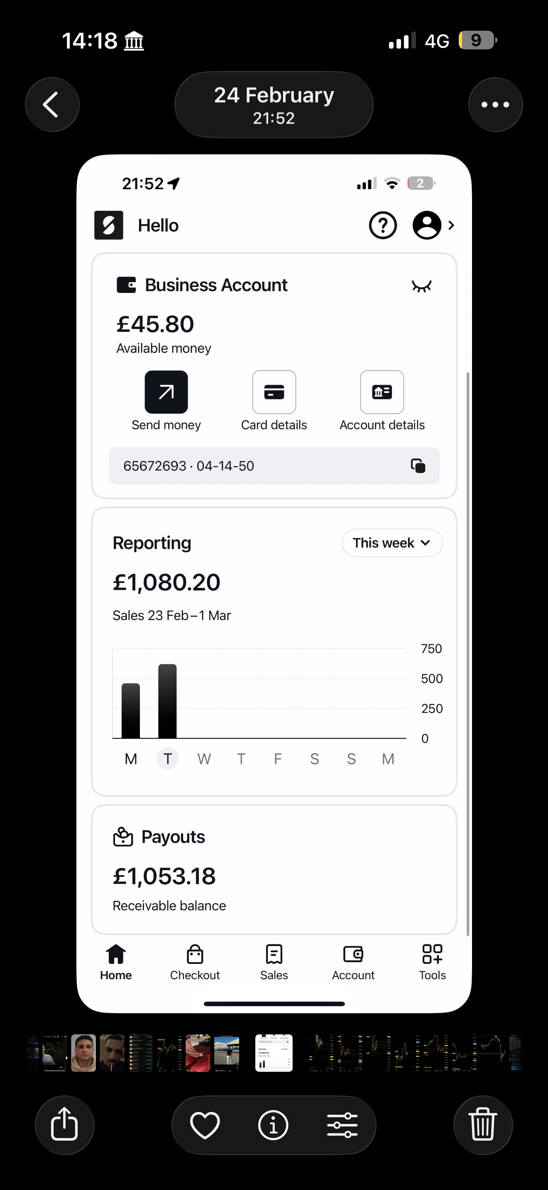Open Card details icon
The width and height of the screenshot is (548, 1190).
[274, 392]
